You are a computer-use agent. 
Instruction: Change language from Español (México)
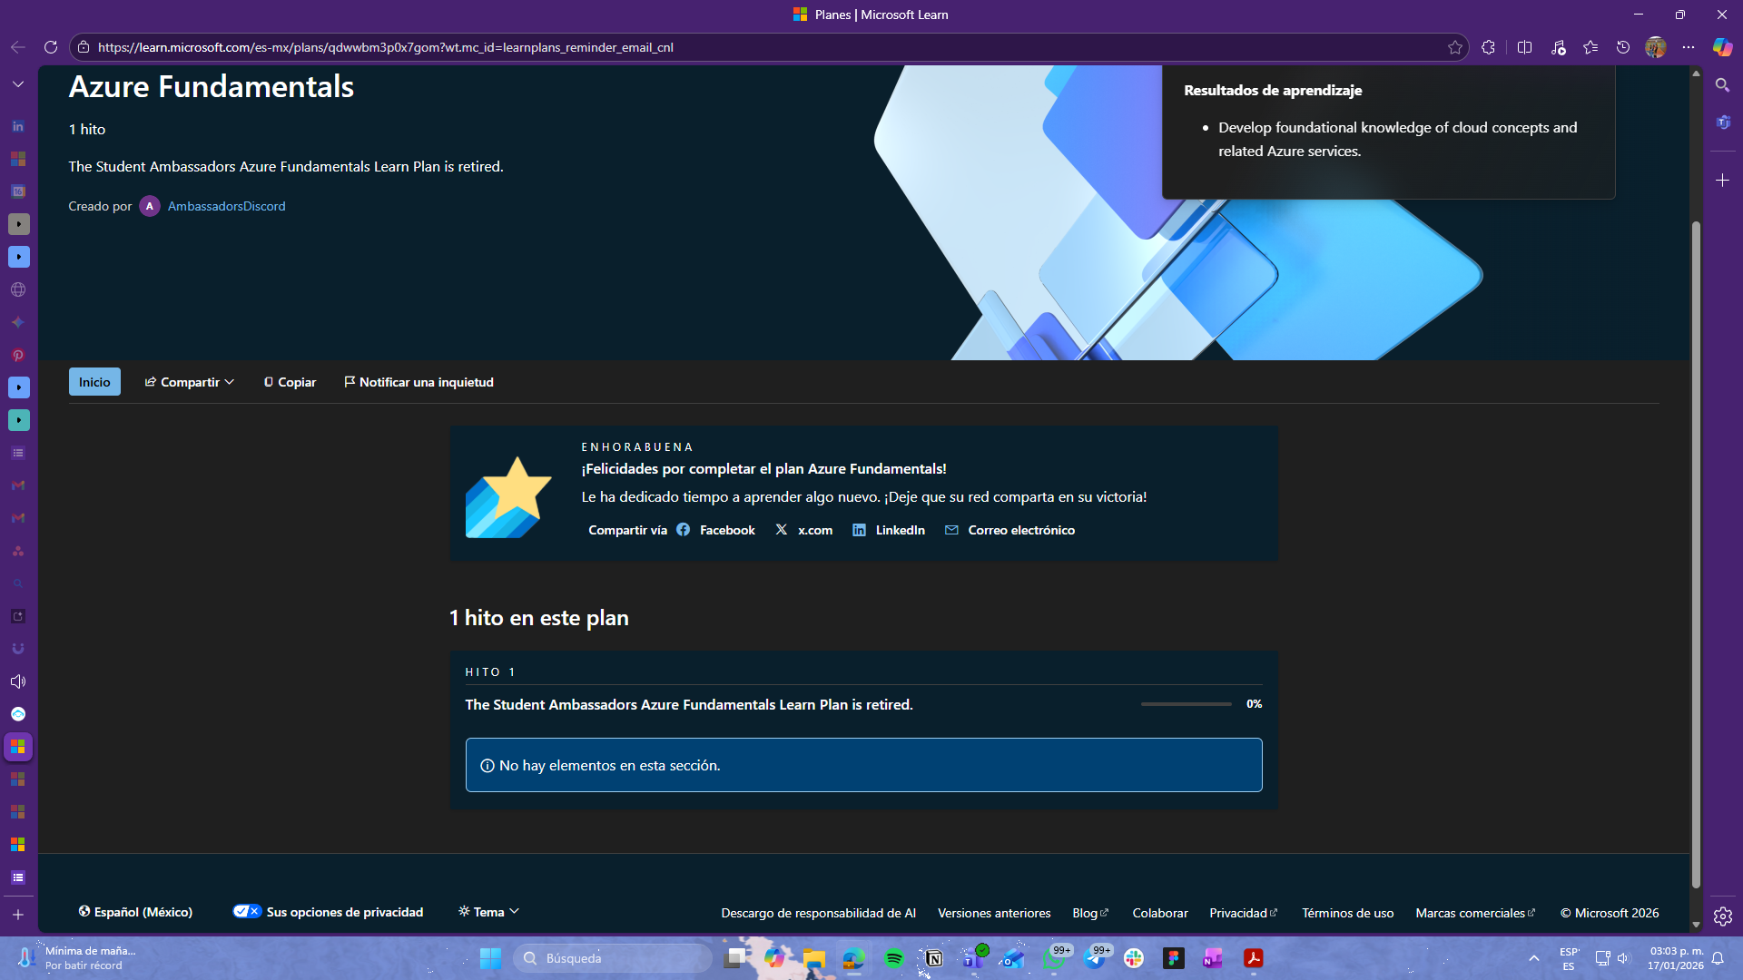click(x=135, y=912)
